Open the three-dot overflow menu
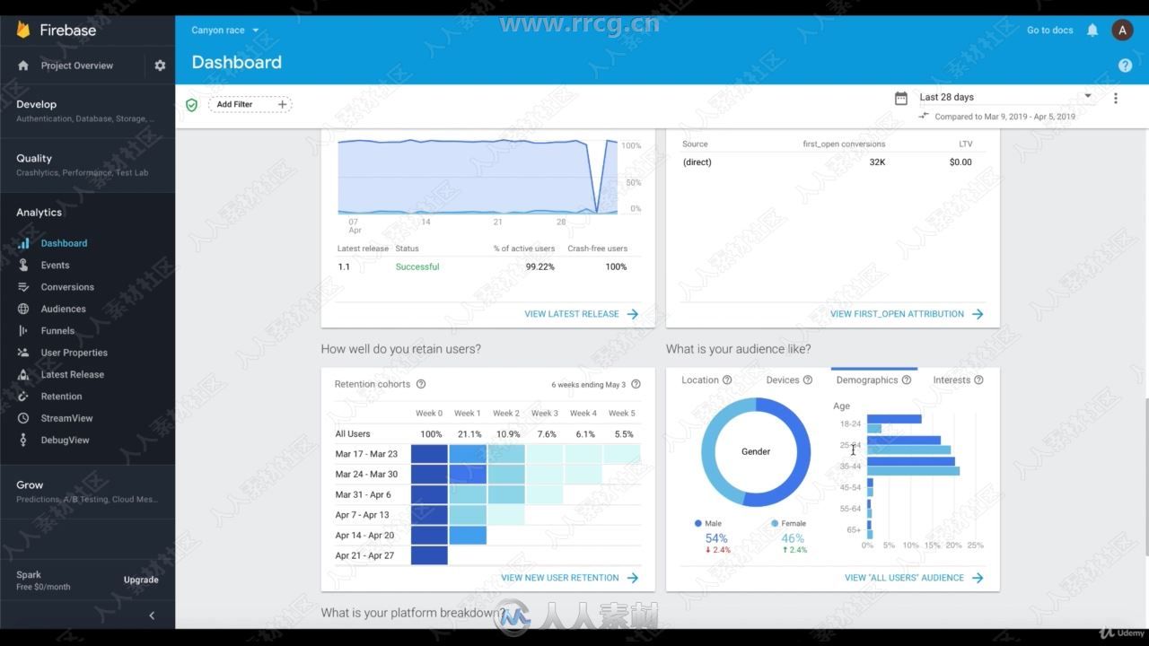Screen dimensions: 1149x646 click(1116, 98)
